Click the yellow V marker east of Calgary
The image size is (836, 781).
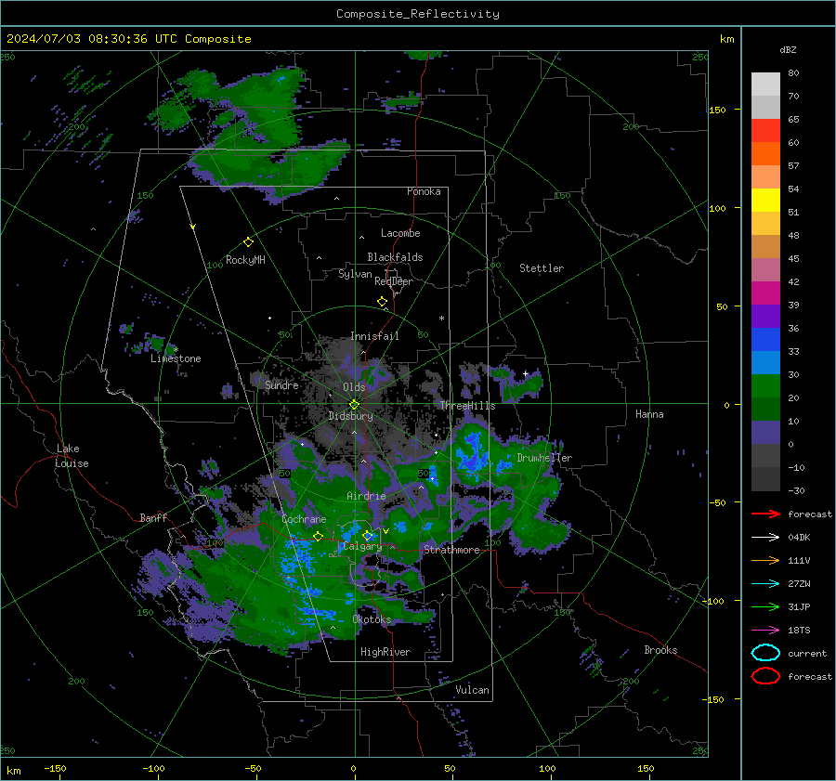[385, 531]
